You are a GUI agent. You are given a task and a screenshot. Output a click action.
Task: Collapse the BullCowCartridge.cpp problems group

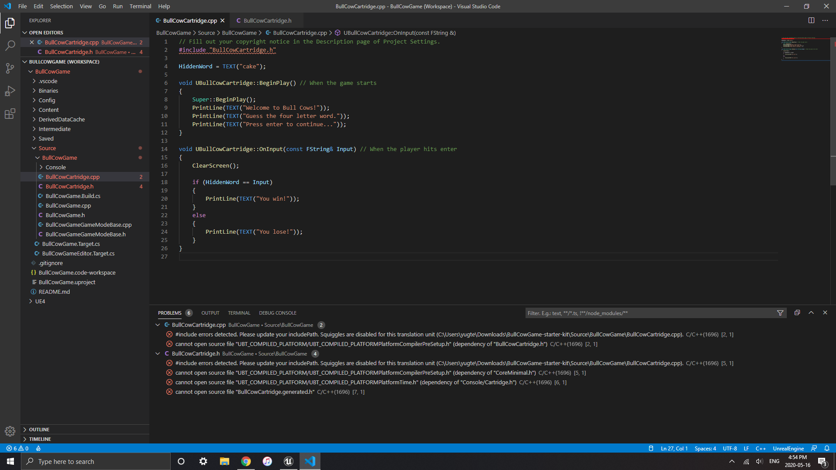pyautogui.click(x=158, y=325)
